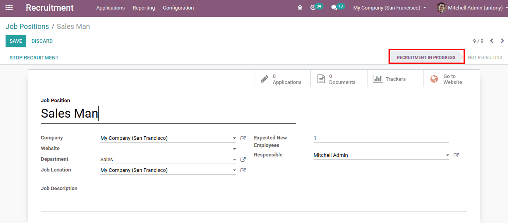This screenshot has width=508, height=223.
Task: Open the My Company (San Francisco) switcher
Action: tap(390, 8)
